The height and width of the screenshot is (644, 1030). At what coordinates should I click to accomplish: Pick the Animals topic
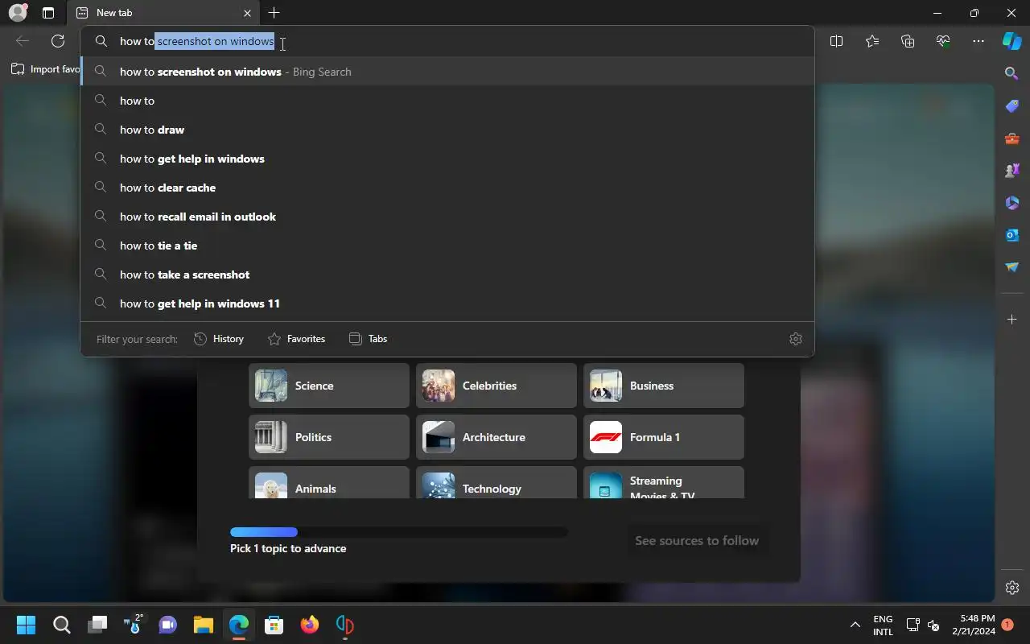pyautogui.click(x=329, y=482)
